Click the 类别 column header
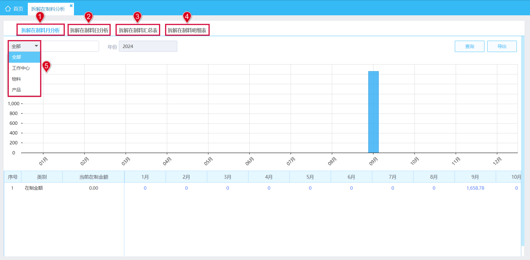Viewport: 530px width, 260px height. point(42,177)
